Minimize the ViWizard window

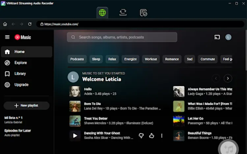point(230,4)
